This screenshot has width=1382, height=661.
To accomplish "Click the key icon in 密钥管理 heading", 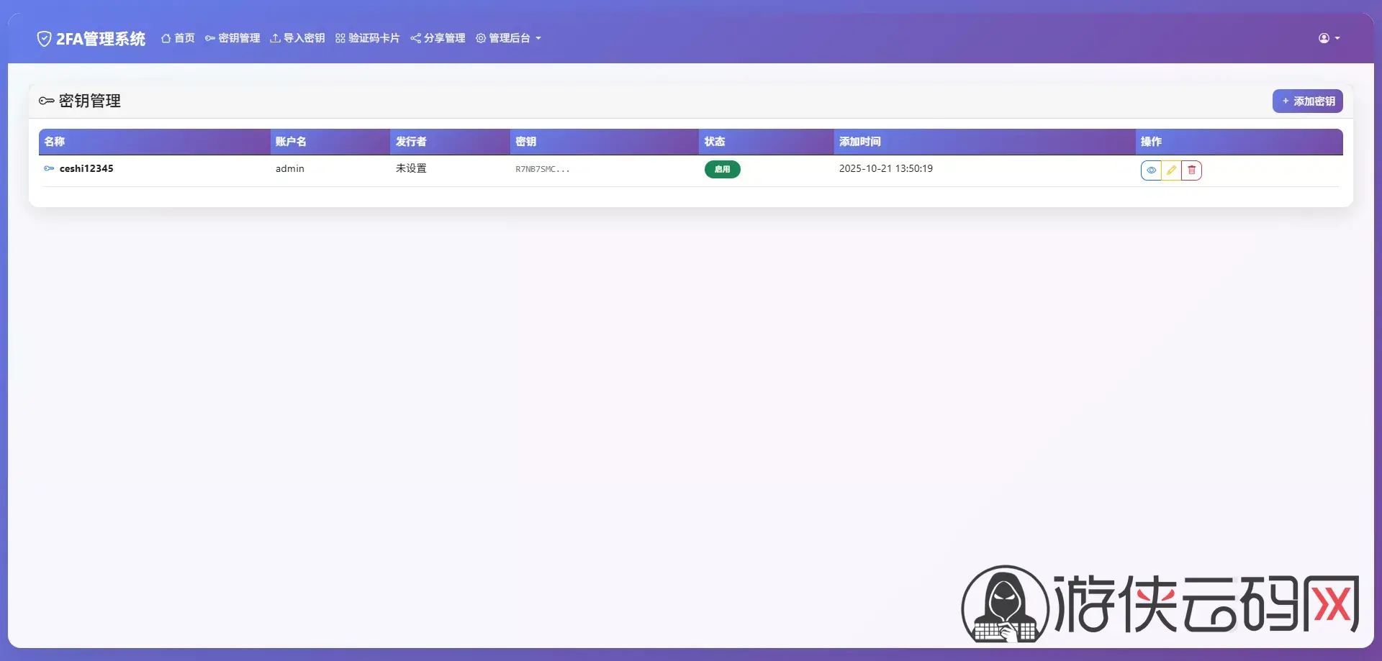I will (47, 101).
